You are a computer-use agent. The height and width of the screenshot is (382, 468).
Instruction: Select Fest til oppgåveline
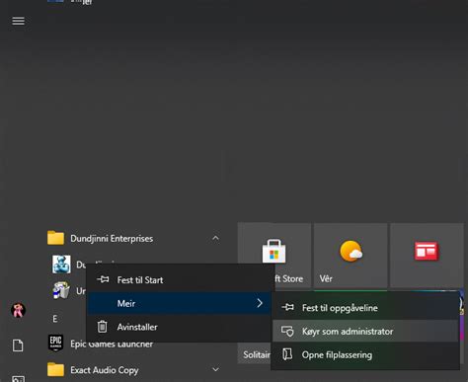click(365, 308)
